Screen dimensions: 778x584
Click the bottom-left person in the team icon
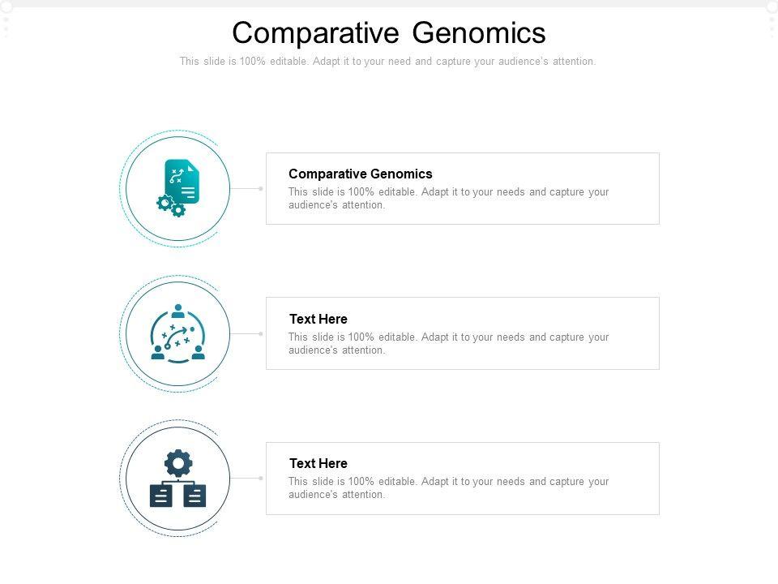[158, 353]
